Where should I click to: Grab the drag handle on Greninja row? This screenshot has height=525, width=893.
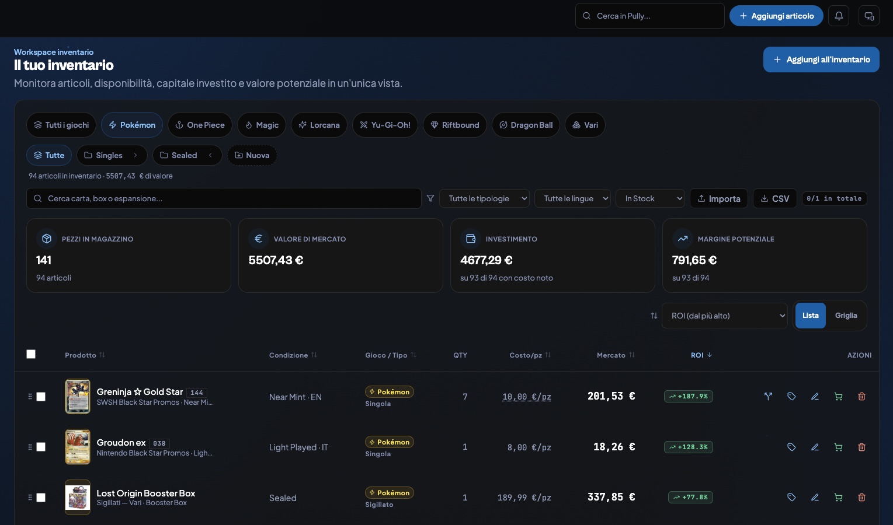(30, 397)
